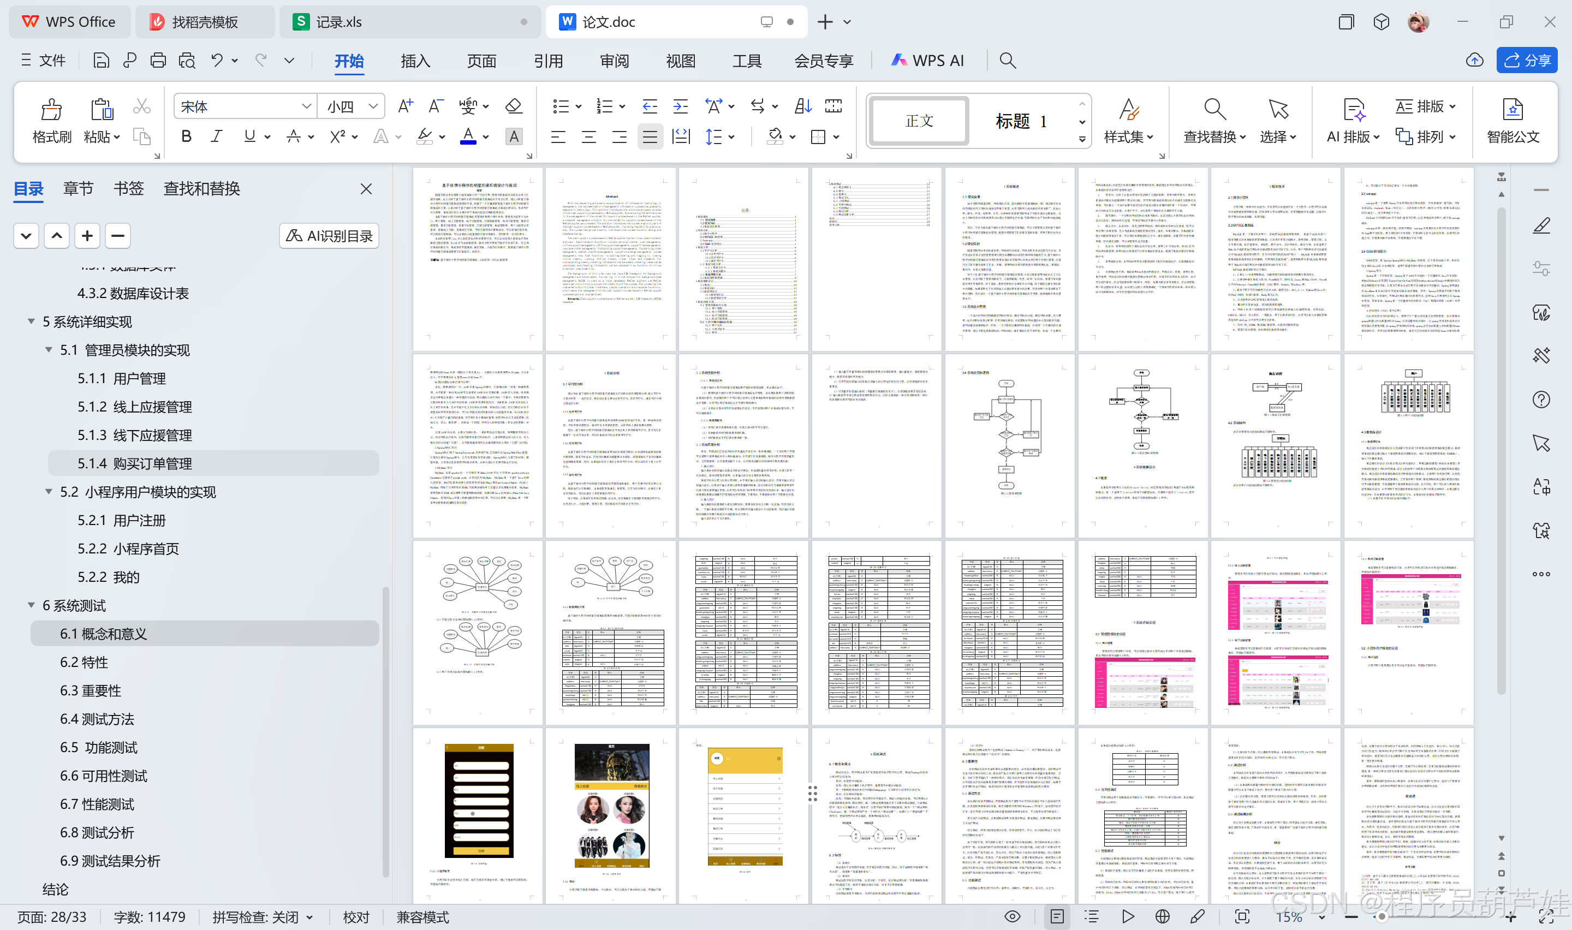Click the blue 分享 share button

pyautogui.click(x=1527, y=60)
